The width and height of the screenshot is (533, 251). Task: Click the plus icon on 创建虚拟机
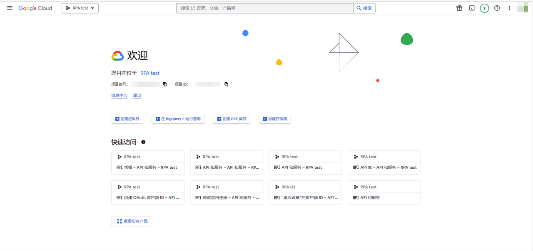(117, 119)
